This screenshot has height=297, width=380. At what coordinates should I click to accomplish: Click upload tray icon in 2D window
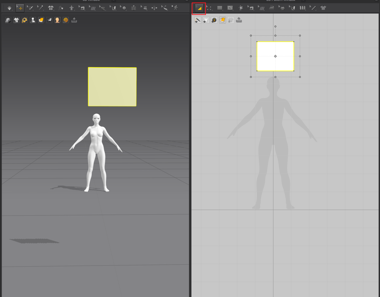click(x=239, y=20)
